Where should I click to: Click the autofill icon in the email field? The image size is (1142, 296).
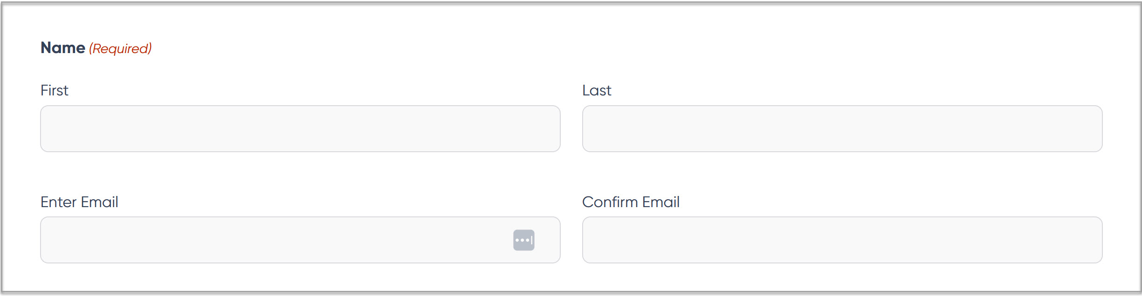point(523,240)
